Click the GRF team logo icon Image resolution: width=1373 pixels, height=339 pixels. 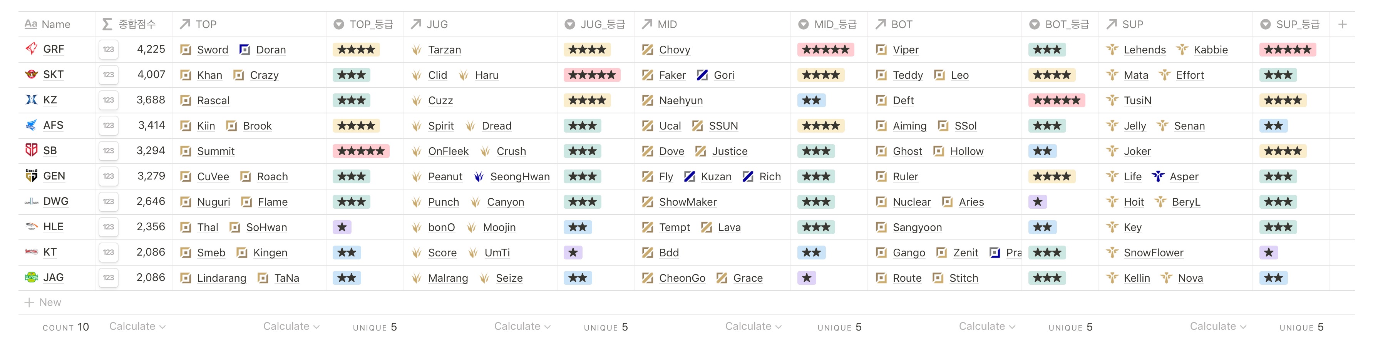click(x=32, y=49)
